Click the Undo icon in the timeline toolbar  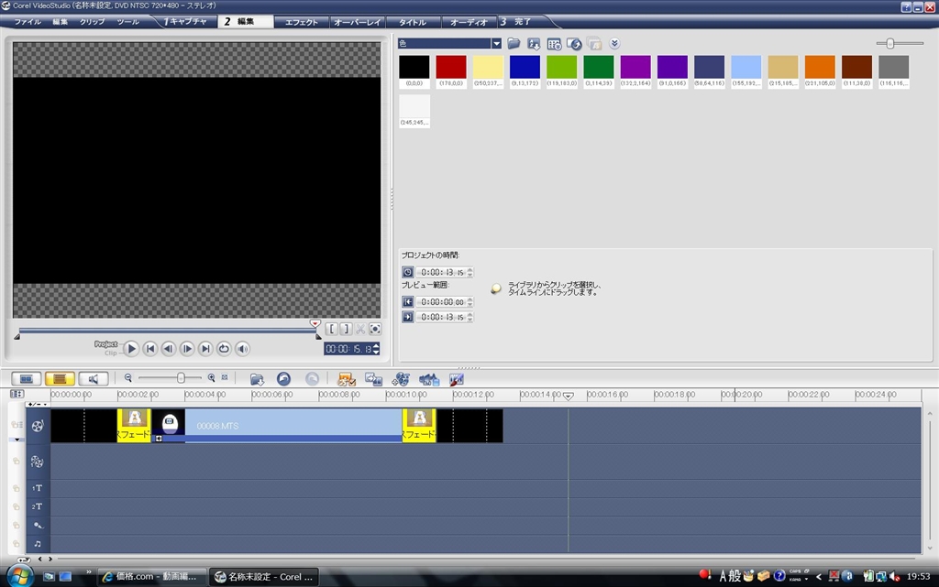pos(283,378)
